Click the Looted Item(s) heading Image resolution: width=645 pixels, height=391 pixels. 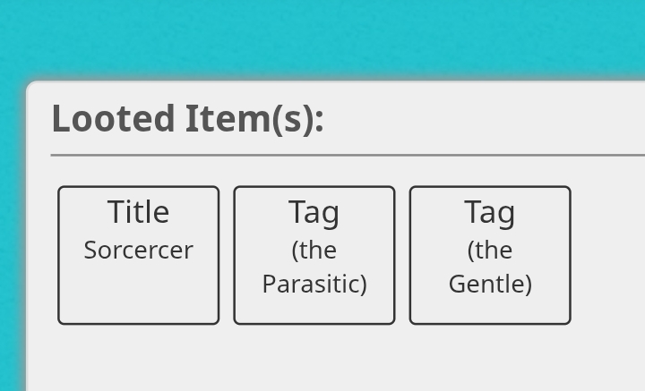pyautogui.click(x=188, y=119)
